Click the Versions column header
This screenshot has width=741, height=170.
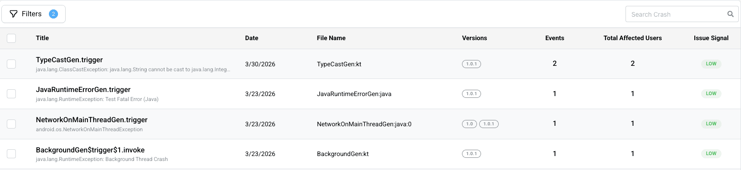(474, 38)
